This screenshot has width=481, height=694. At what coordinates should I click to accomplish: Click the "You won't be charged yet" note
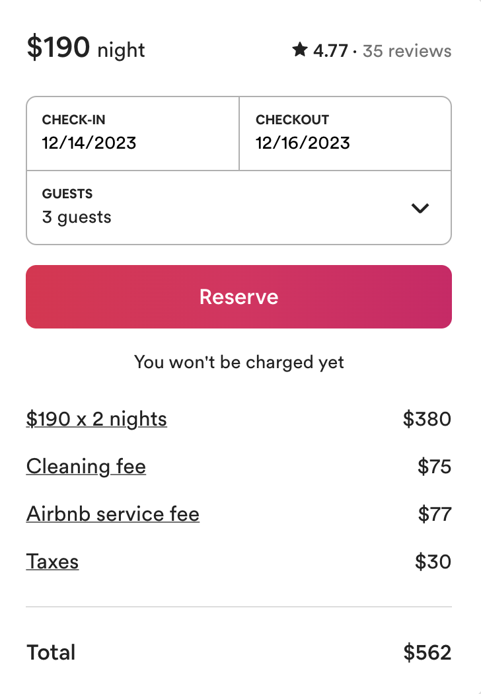pos(239,362)
